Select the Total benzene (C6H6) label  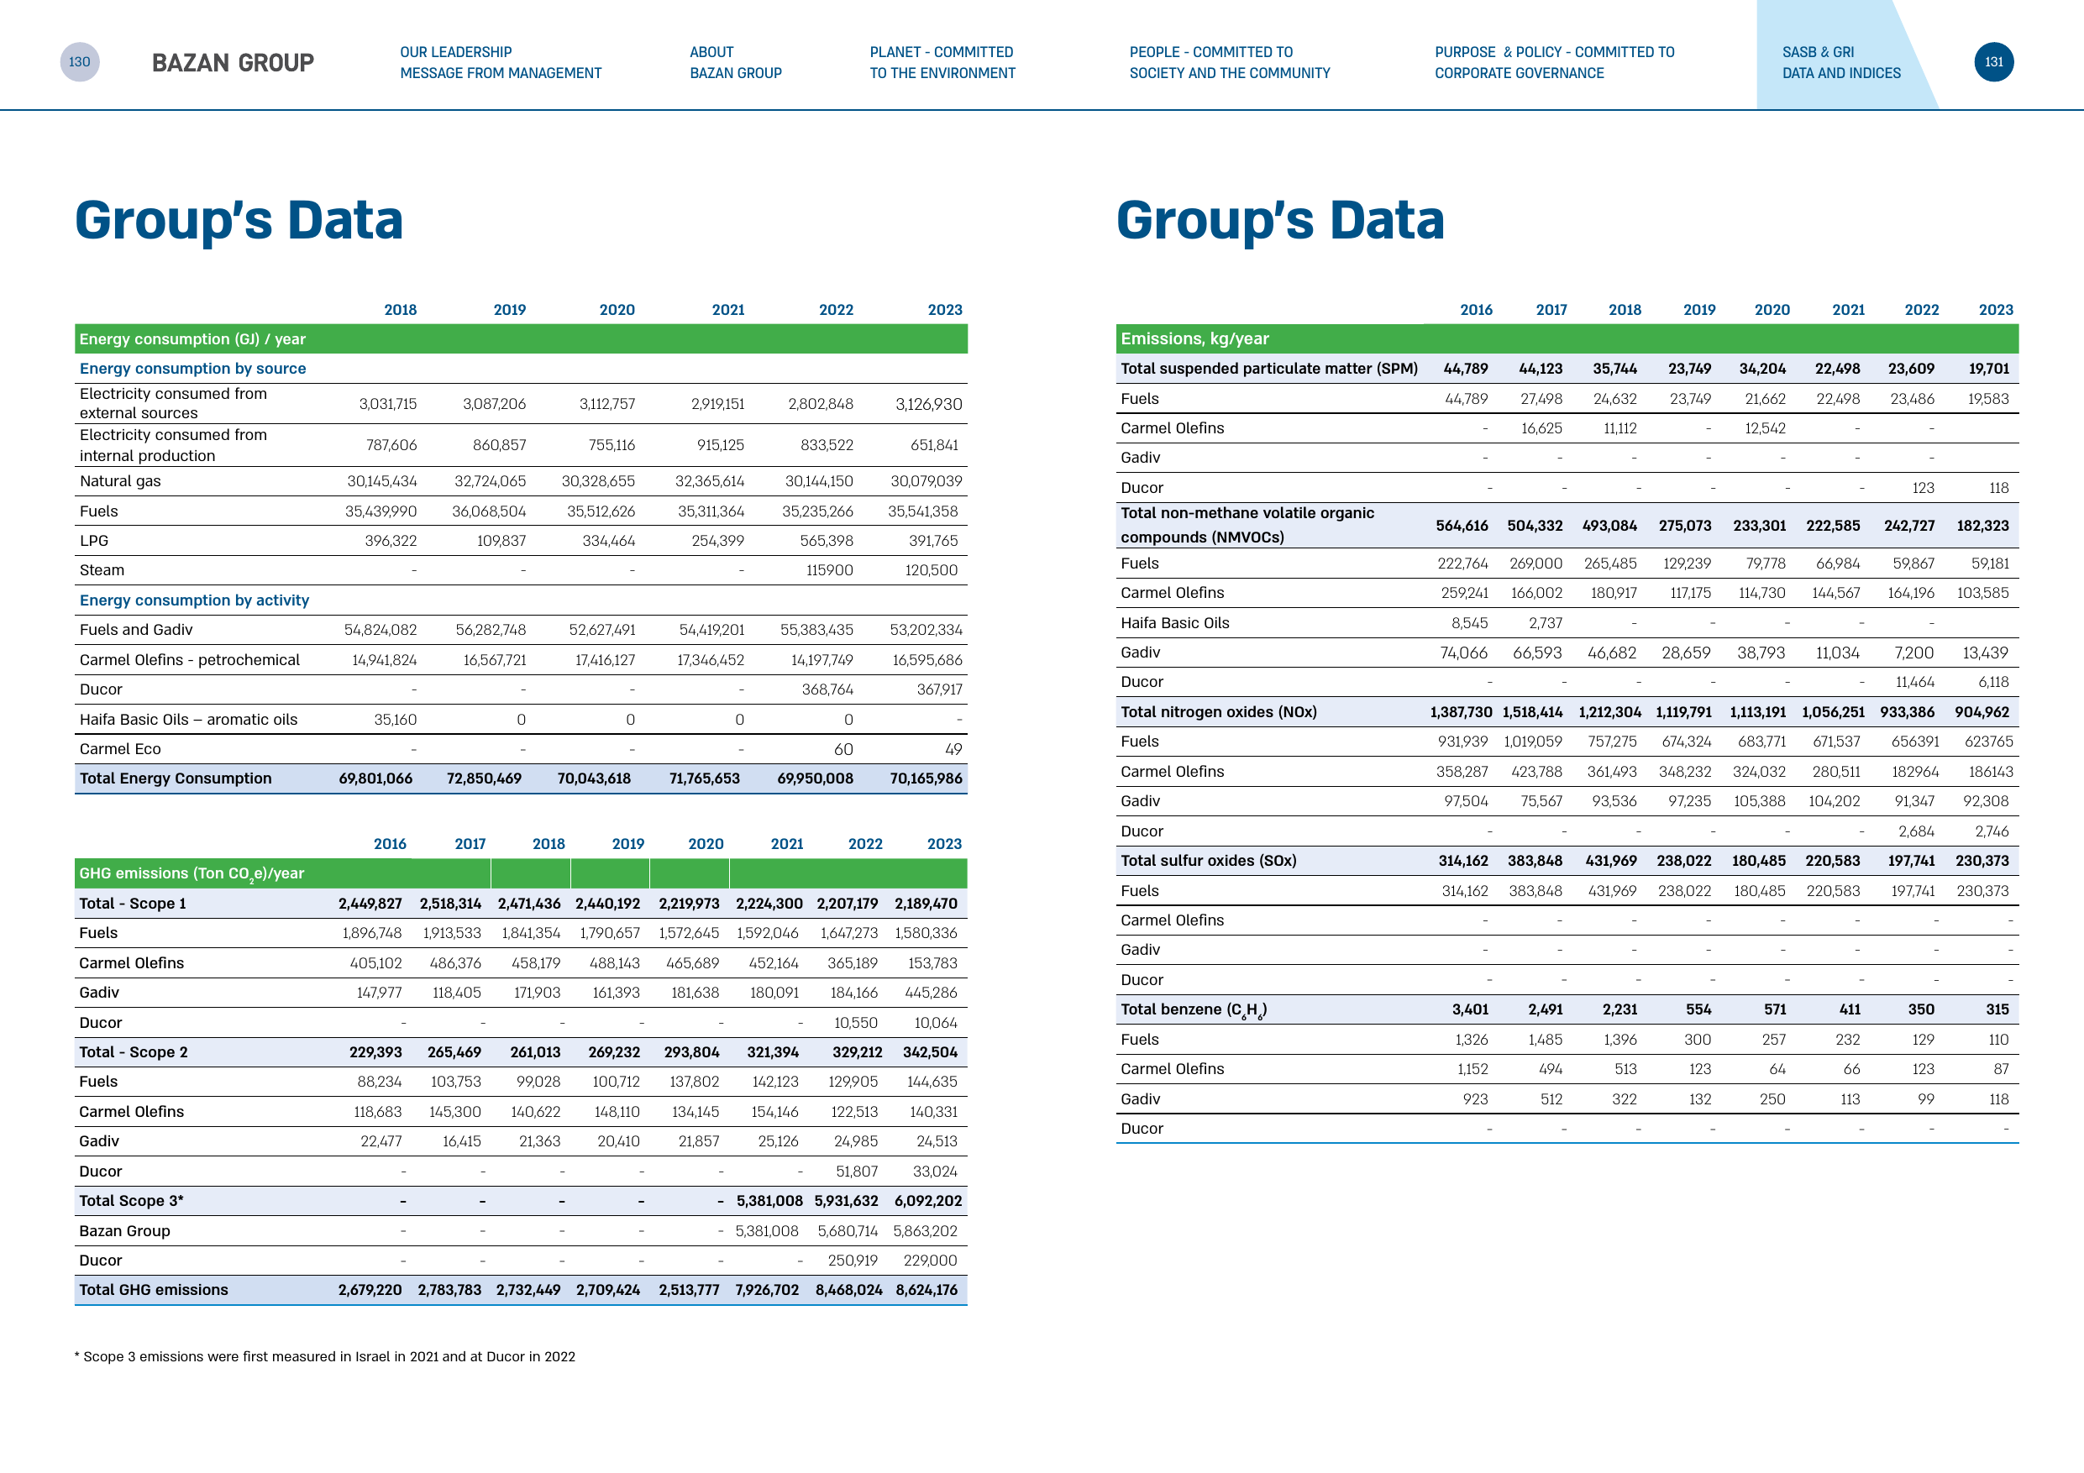1194,1010
